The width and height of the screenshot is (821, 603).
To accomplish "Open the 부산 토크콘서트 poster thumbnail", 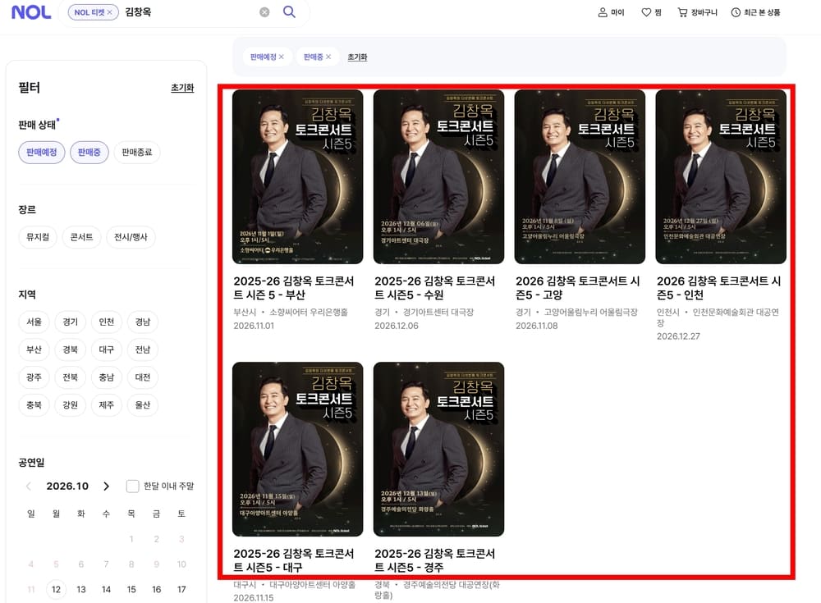I will pos(297,176).
